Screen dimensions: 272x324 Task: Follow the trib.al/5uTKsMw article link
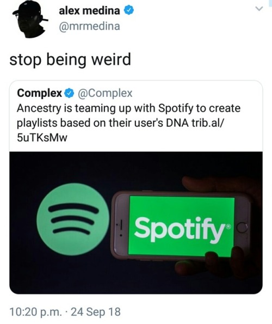tap(120, 130)
